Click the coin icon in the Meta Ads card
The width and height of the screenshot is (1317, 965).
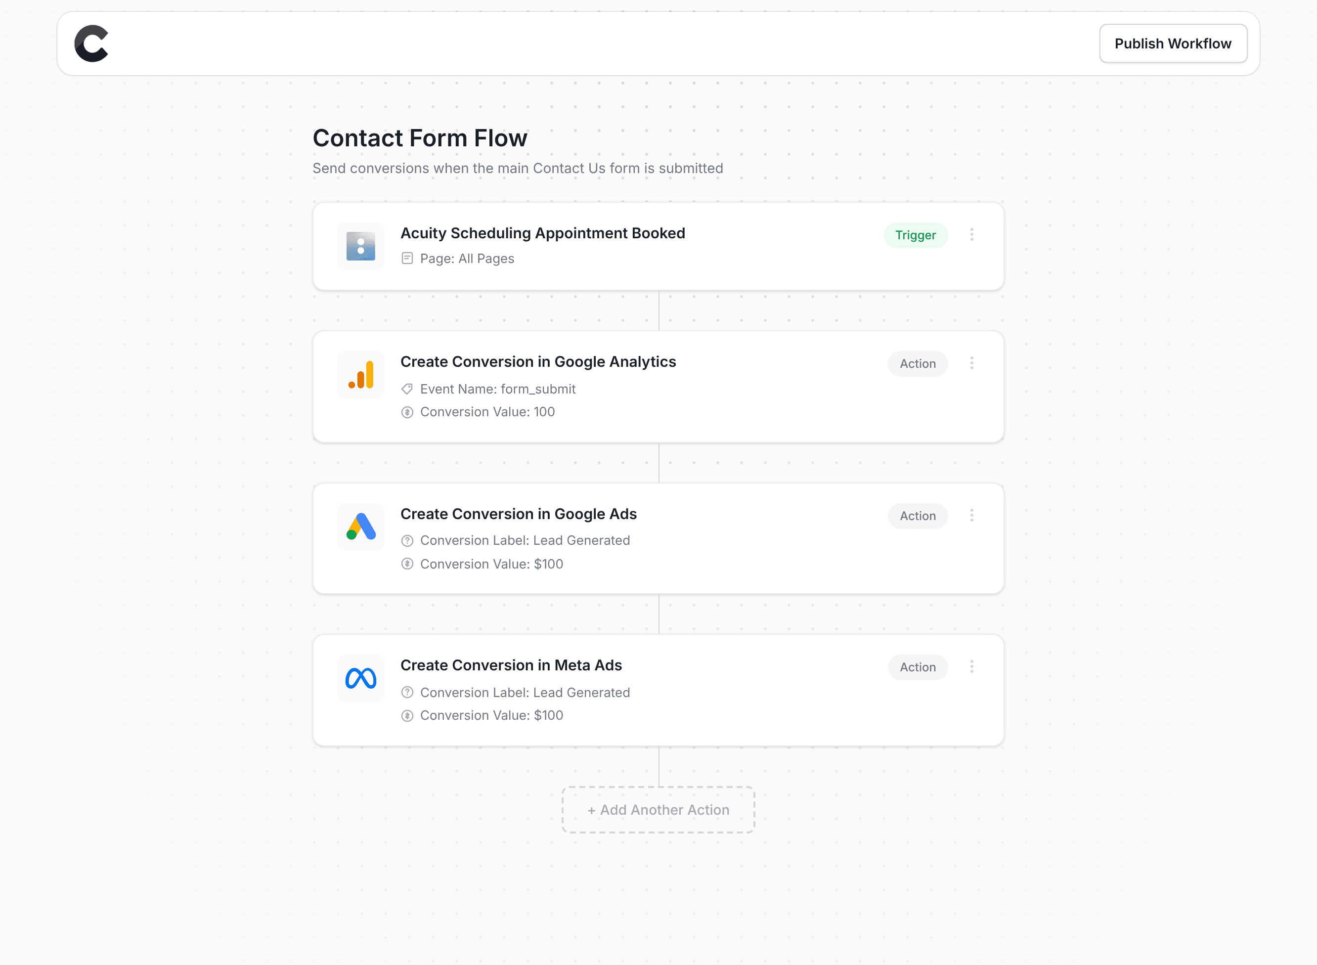click(407, 715)
